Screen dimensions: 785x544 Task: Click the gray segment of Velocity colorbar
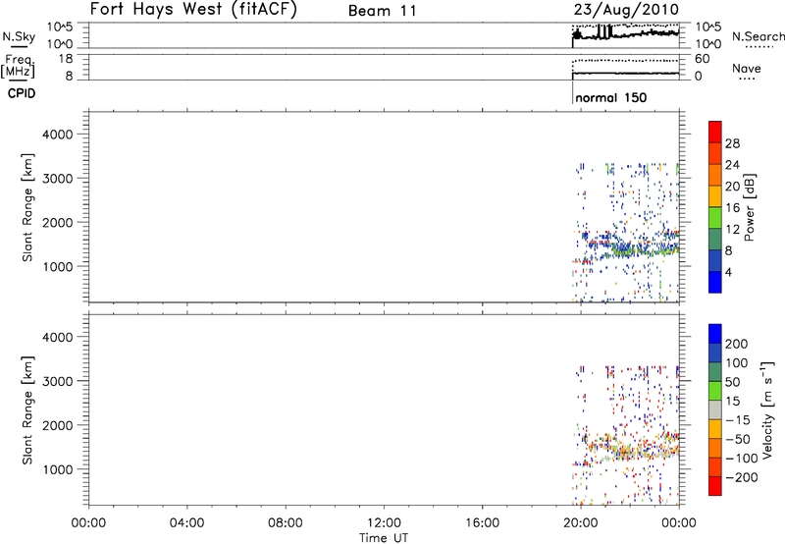[715, 409]
